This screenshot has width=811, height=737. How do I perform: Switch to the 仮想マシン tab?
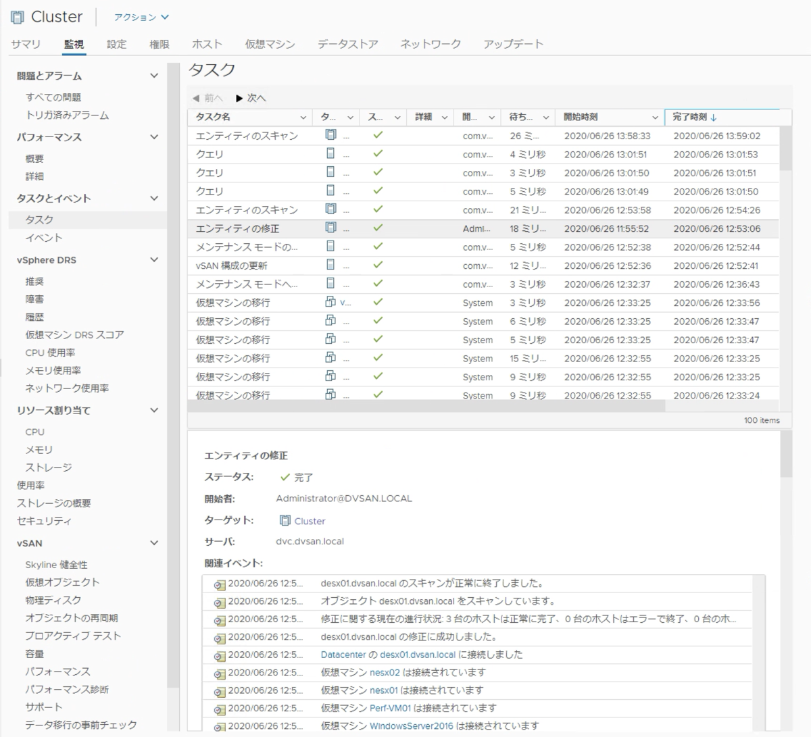270,44
